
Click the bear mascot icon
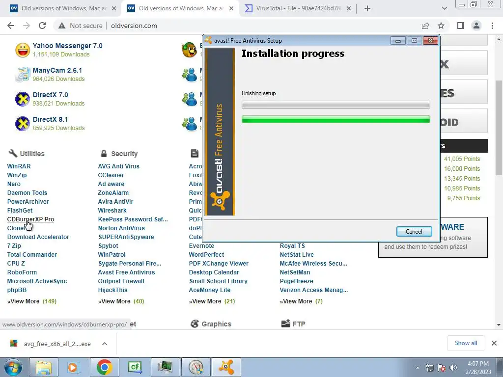pyautogui.click(x=189, y=50)
